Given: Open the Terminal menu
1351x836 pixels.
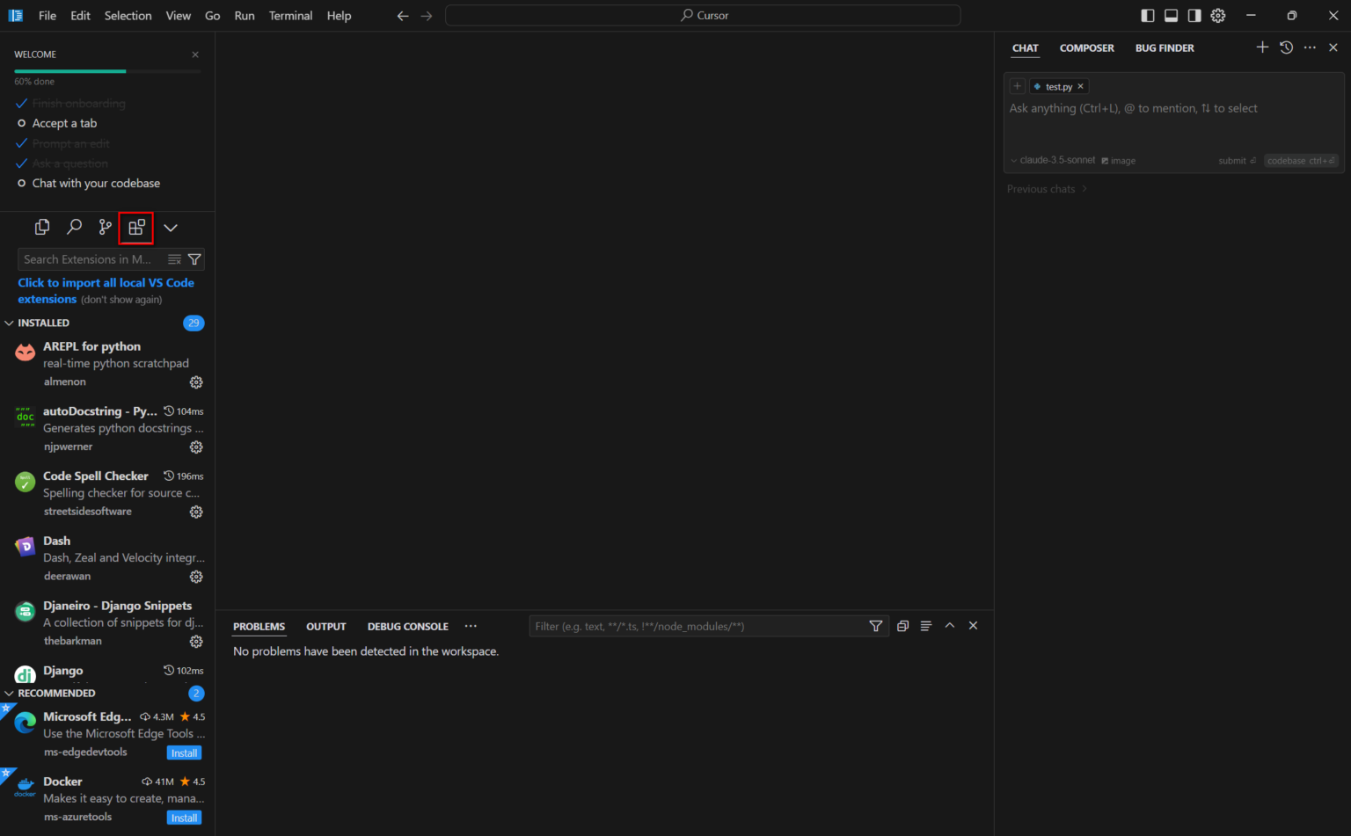Looking at the screenshot, I should pos(290,16).
